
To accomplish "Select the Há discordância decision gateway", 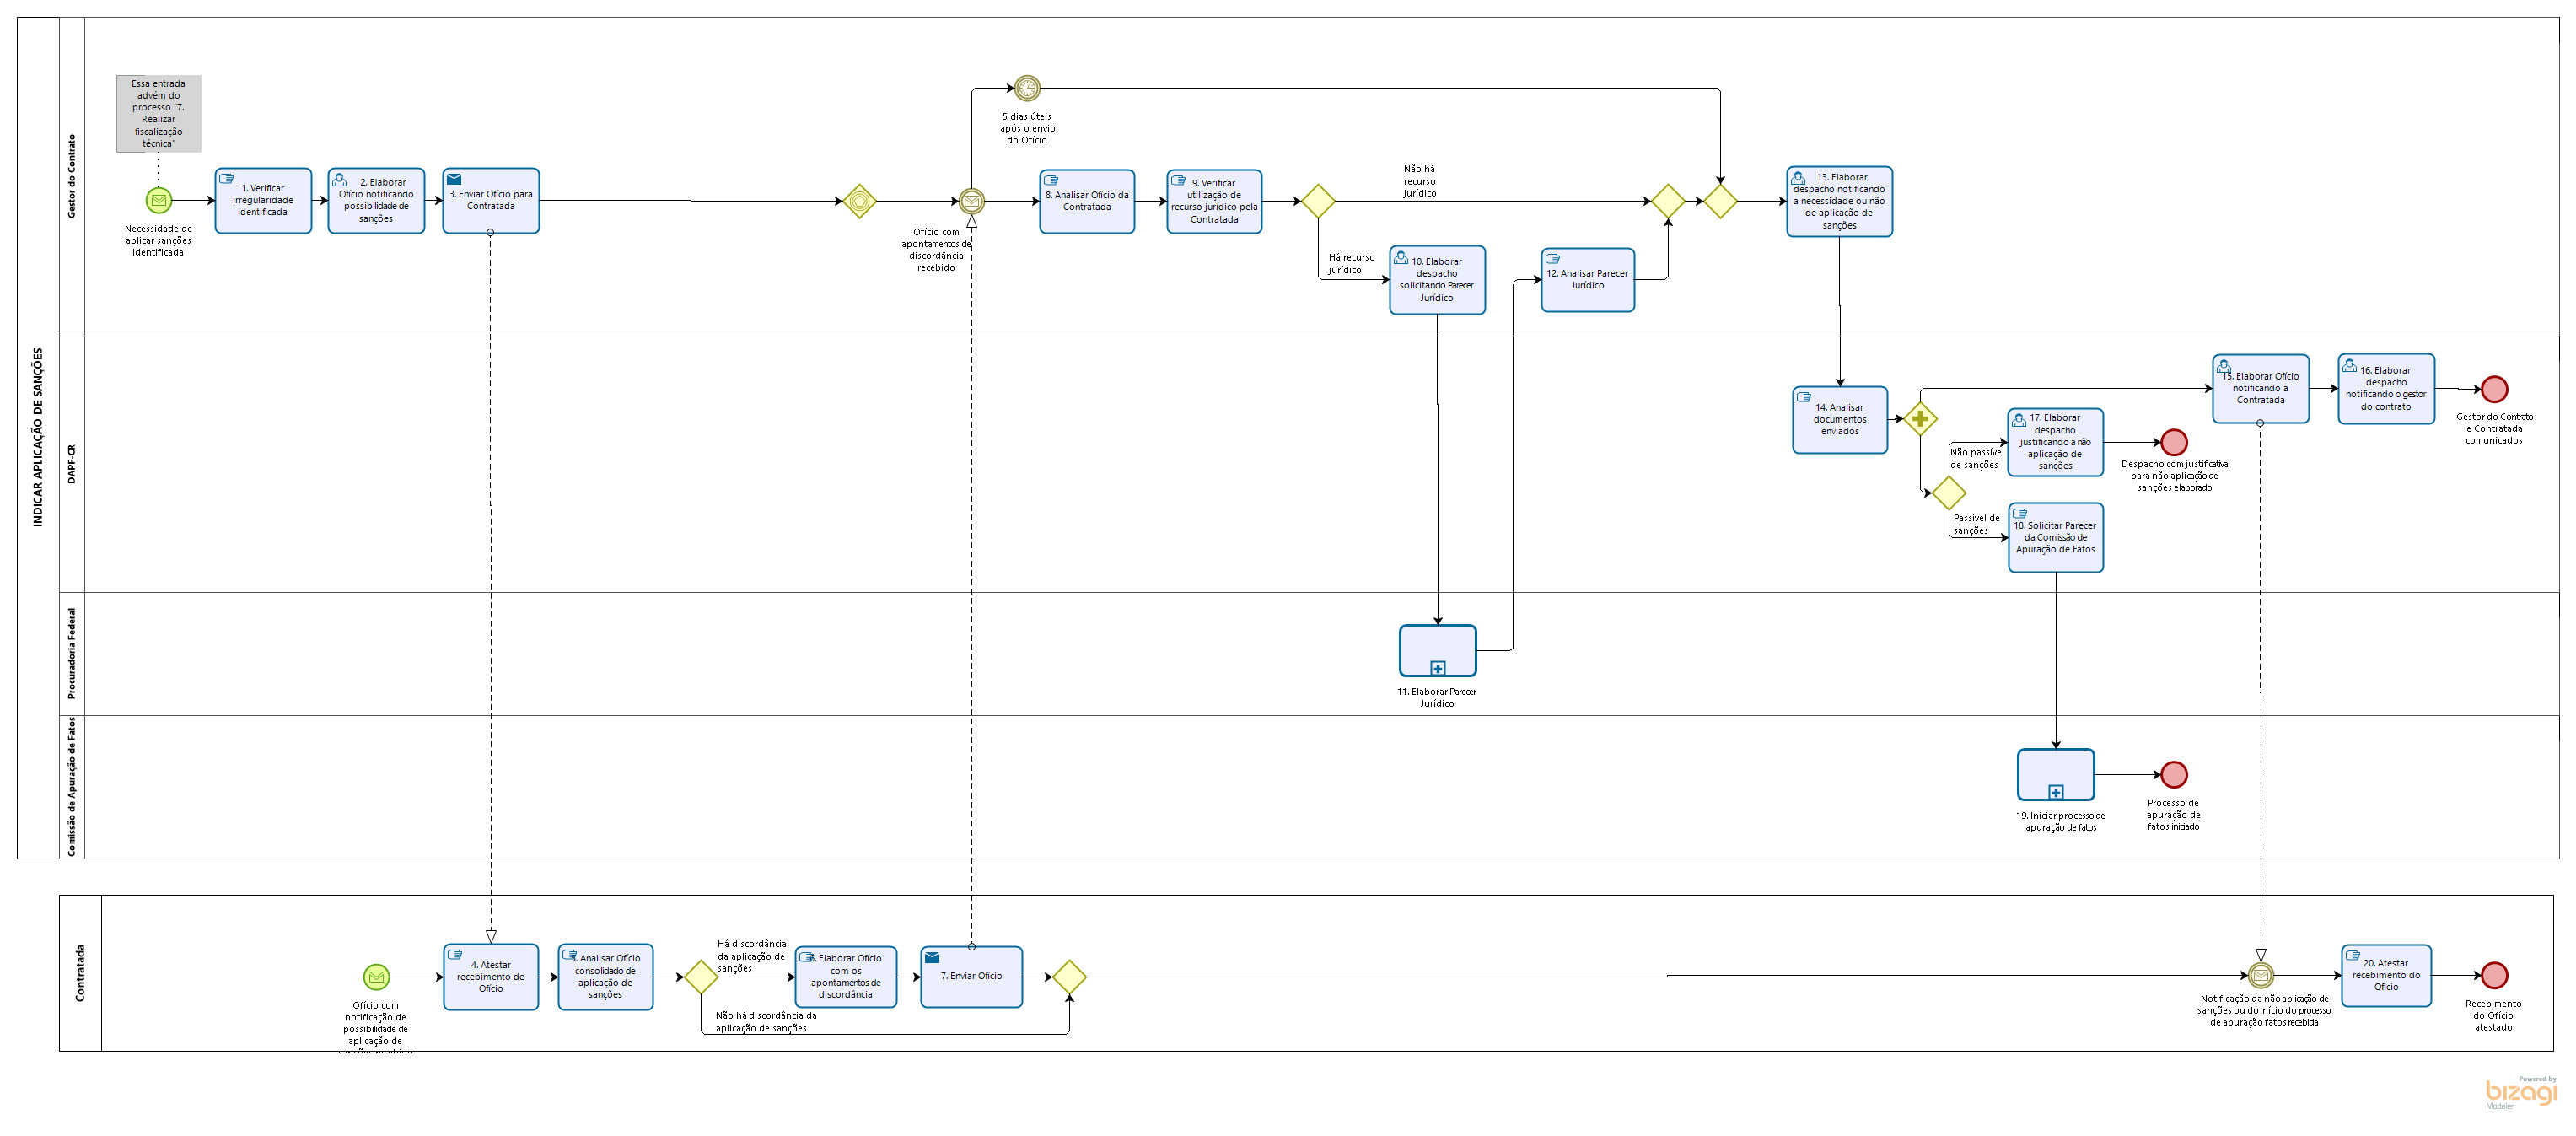I will [700, 976].
